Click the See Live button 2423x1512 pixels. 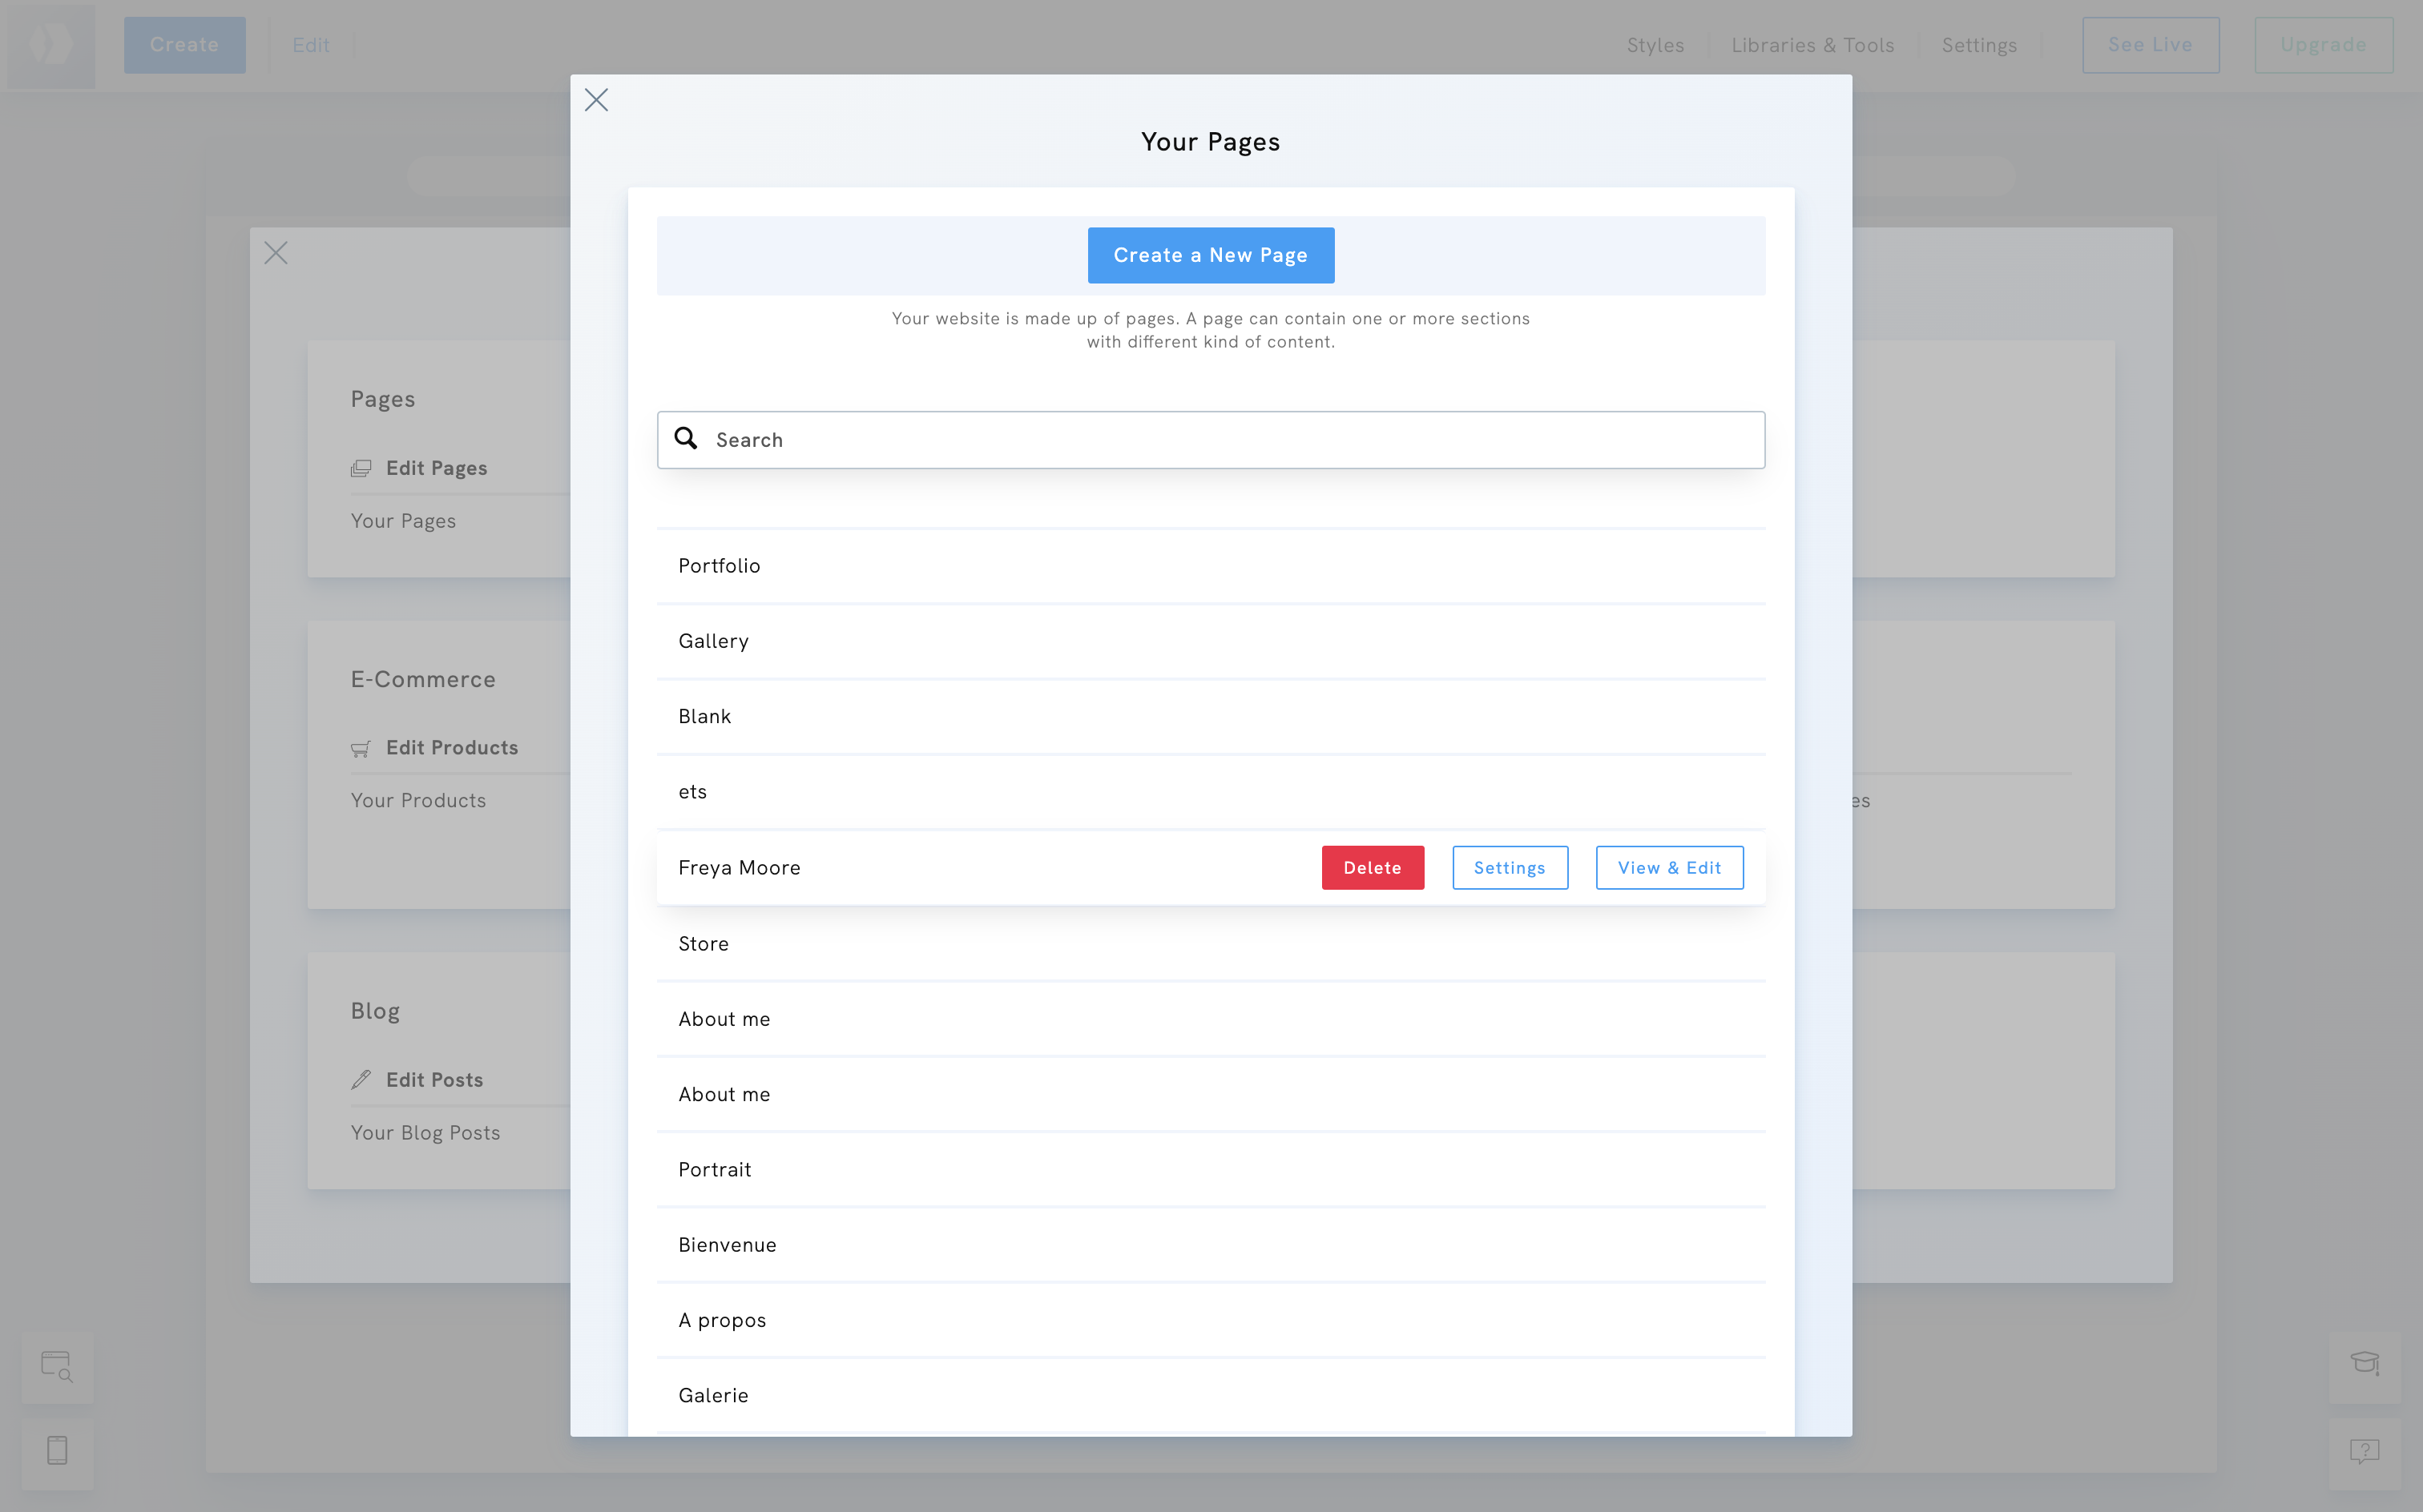click(x=2151, y=44)
